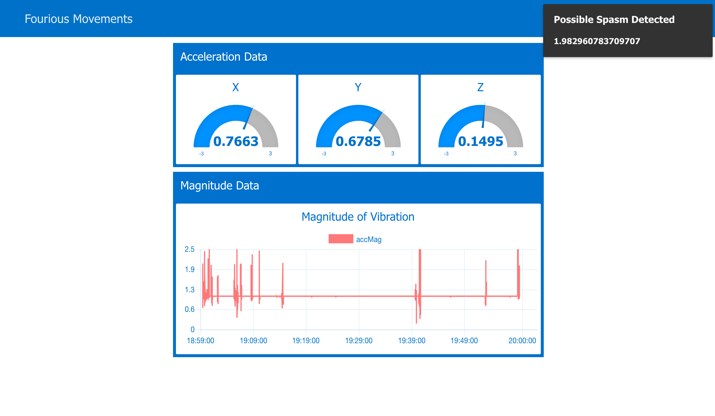715x416 pixels.
Task: Toggle the accMag legend color swatch
Action: (x=341, y=239)
